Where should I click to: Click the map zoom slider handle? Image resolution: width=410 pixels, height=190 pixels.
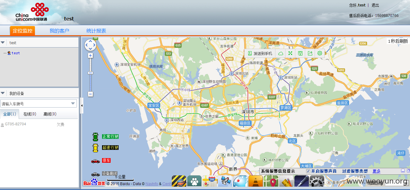pyautogui.click(x=90, y=73)
